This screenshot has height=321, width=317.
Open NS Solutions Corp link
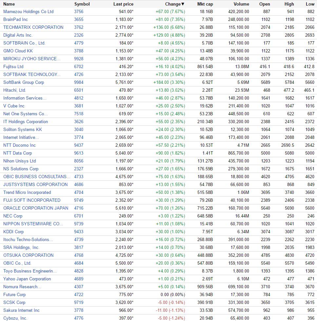(x=21, y=169)
